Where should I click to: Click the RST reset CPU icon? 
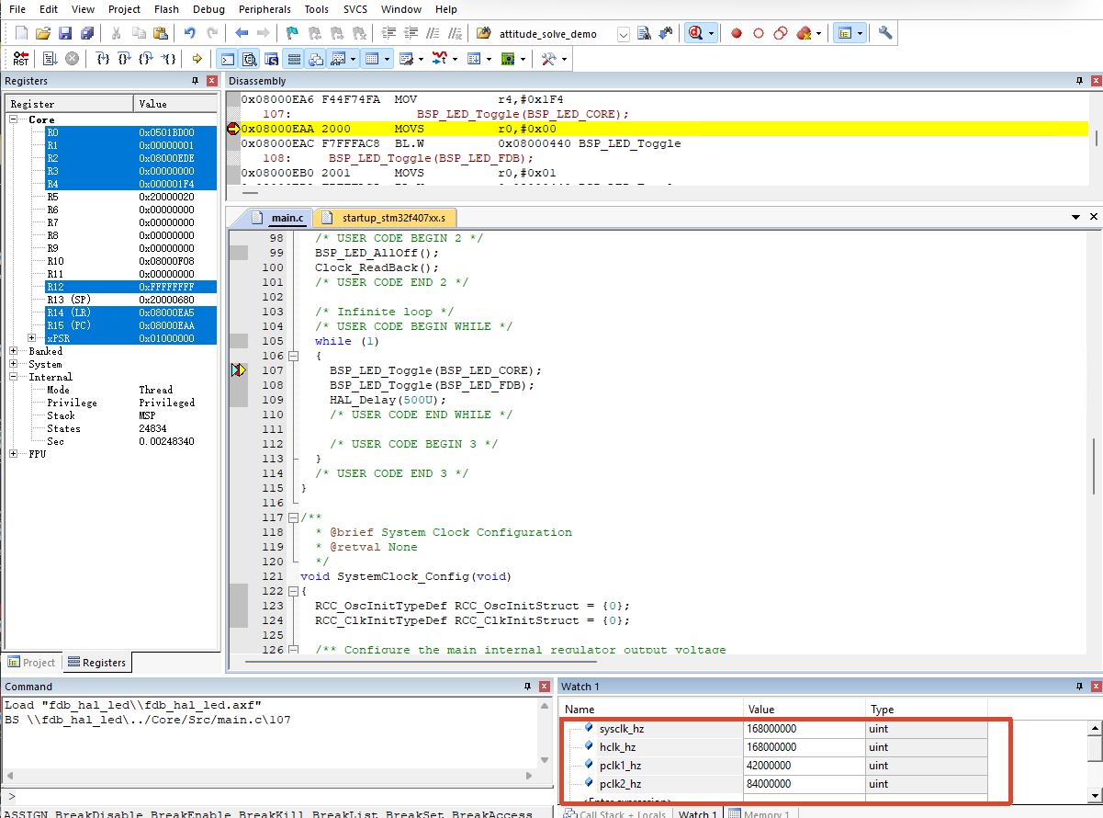20,59
